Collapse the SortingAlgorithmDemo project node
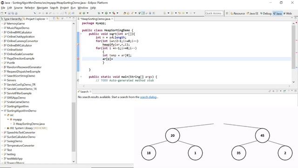The image size is (298, 168). click(2, 111)
